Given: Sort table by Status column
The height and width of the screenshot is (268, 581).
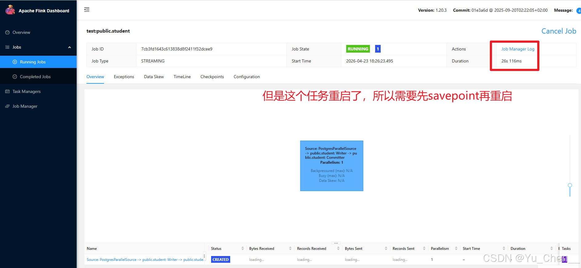Looking at the screenshot, I should click(x=242, y=249).
